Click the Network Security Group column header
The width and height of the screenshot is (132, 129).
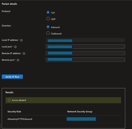80,111
